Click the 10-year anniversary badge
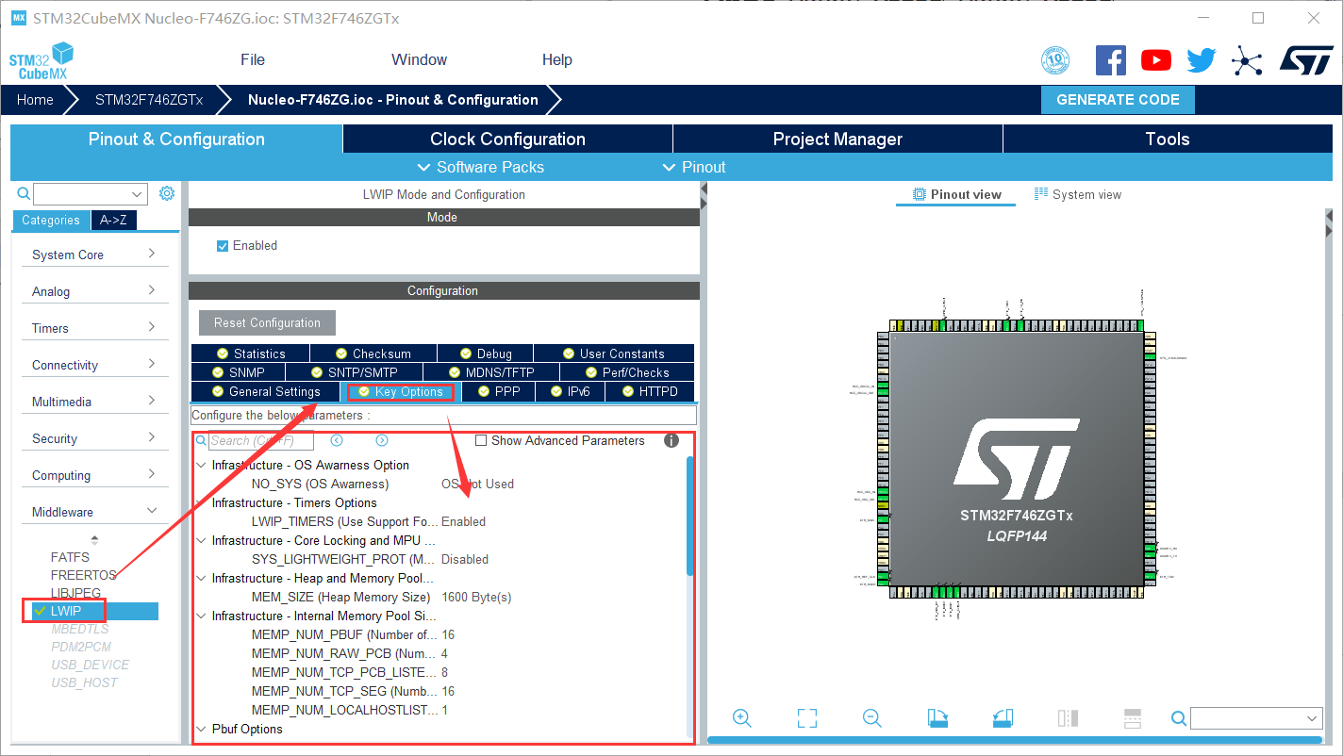The height and width of the screenshot is (756, 1343). 1055,60
